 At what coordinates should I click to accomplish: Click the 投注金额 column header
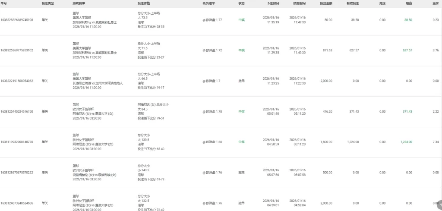pyautogui.click(x=326, y=3)
